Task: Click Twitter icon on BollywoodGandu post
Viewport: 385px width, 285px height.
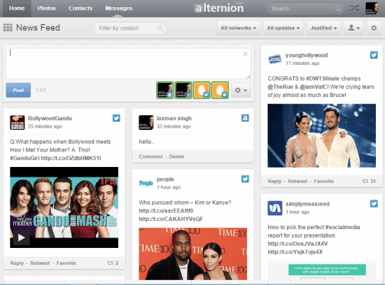Action: (116, 118)
